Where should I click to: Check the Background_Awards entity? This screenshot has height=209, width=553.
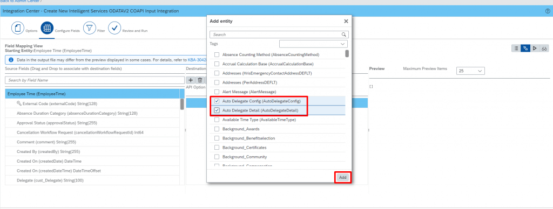point(217,129)
